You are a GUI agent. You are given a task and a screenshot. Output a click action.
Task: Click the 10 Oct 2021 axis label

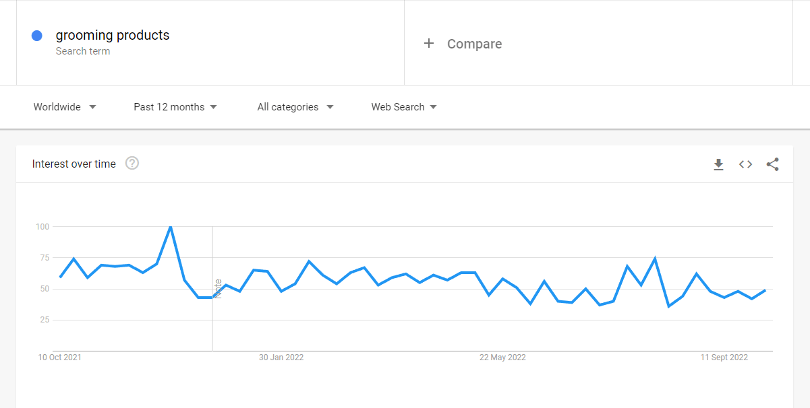59,358
